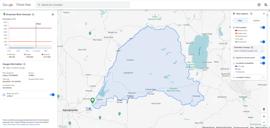Zoom in with the plus button
This screenshot has width=270, height=128.
tap(264, 116)
